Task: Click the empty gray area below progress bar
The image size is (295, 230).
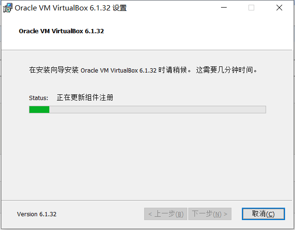Action: [147, 156]
